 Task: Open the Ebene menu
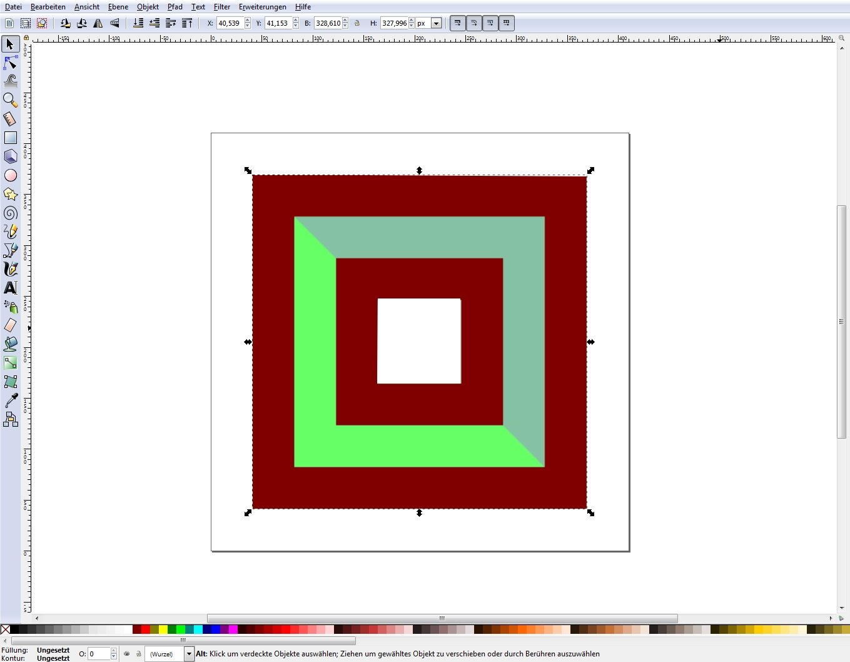point(118,7)
